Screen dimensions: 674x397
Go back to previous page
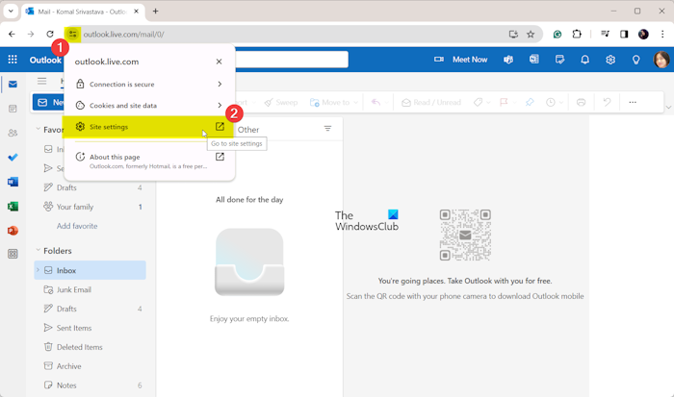tap(12, 35)
